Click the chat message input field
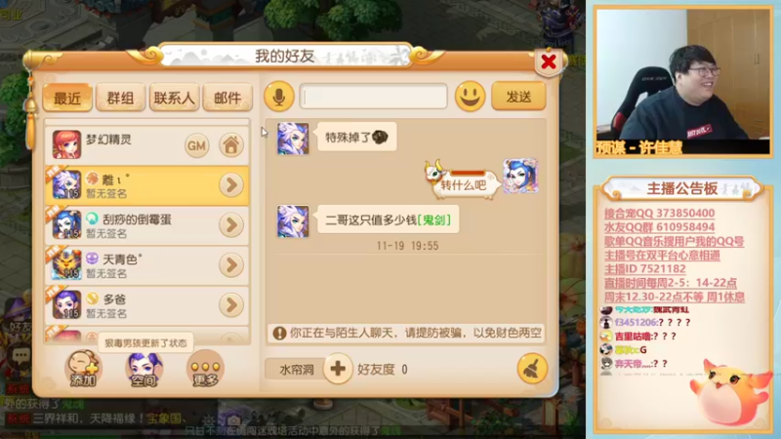The width and height of the screenshot is (781, 439). pos(374,96)
